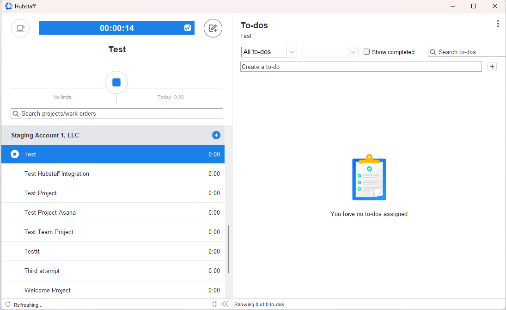The image size is (506, 310).
Task: Select the Testtt project
Action: tap(113, 251)
